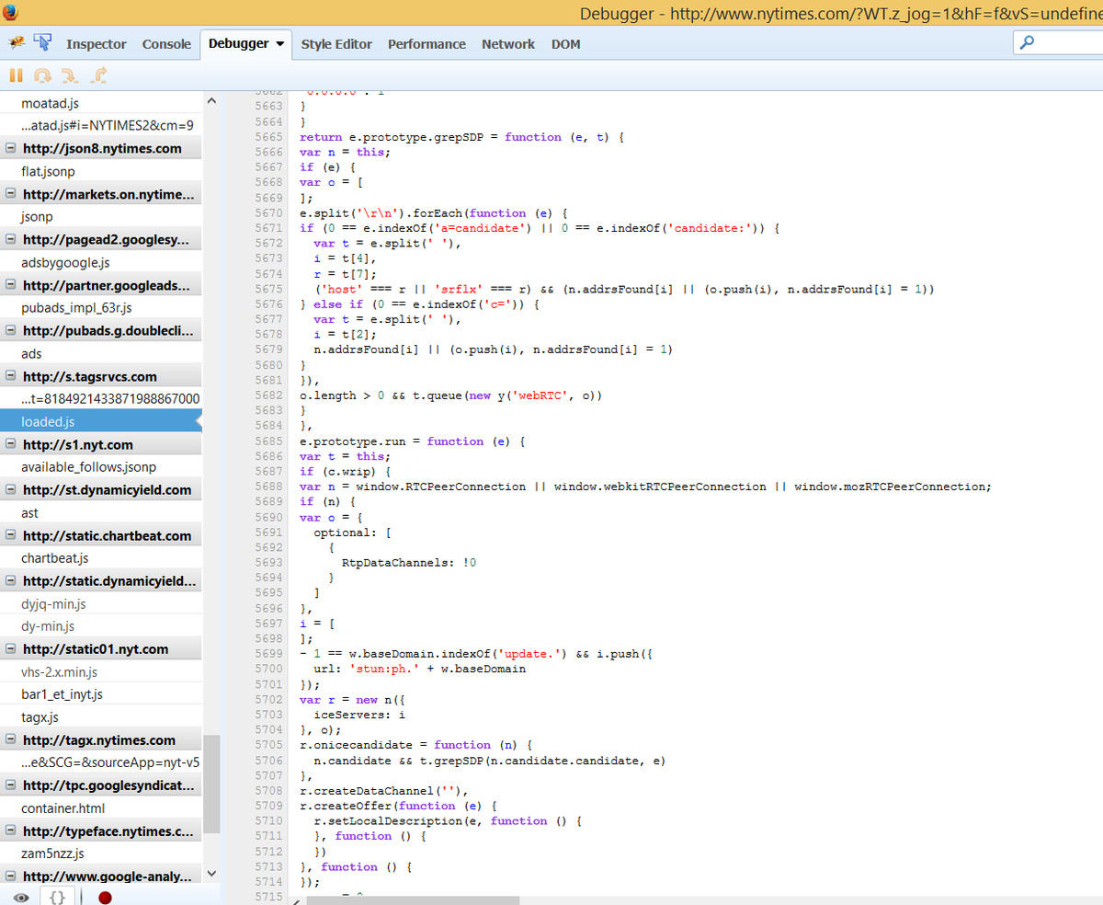The width and height of the screenshot is (1103, 905).
Task: Open the Debugger tab dropdown arrow
Action: point(279,44)
